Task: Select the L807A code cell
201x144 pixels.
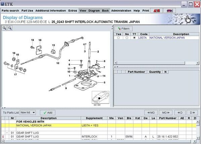Action: click(x=144, y=38)
